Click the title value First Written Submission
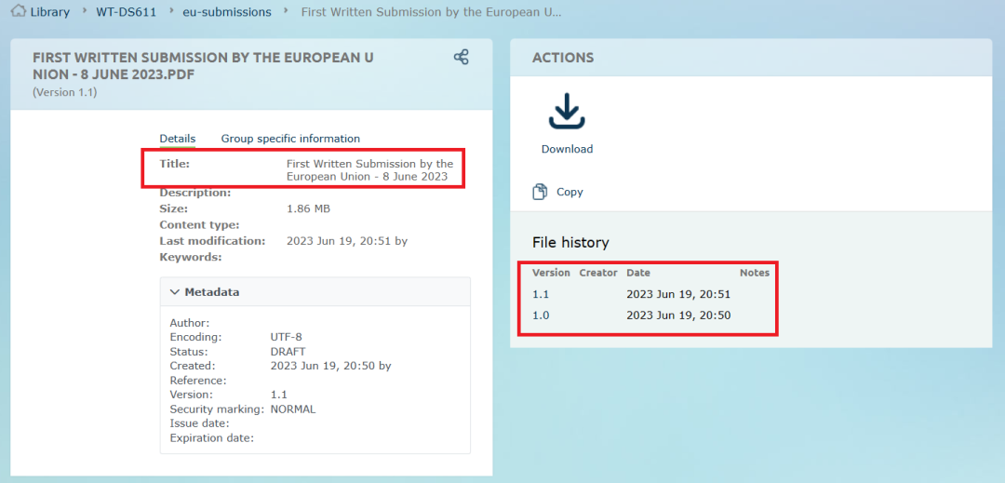Viewport: 1005px width, 483px height. [369, 170]
